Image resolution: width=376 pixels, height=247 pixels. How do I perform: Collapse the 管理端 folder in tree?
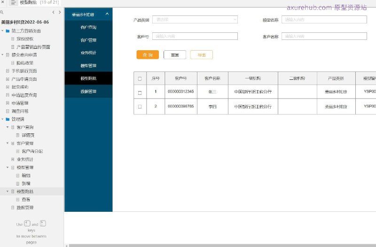[2, 119]
